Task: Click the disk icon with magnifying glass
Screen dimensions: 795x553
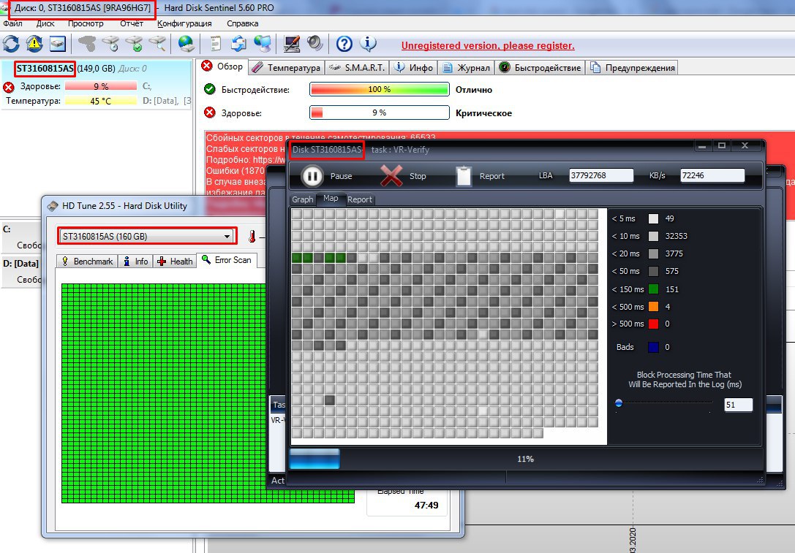Action: tap(158, 44)
